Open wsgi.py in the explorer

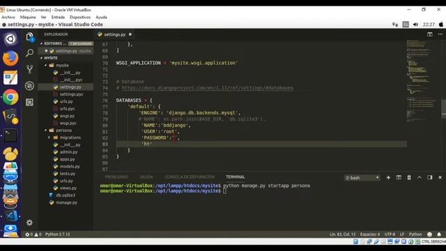(x=67, y=116)
